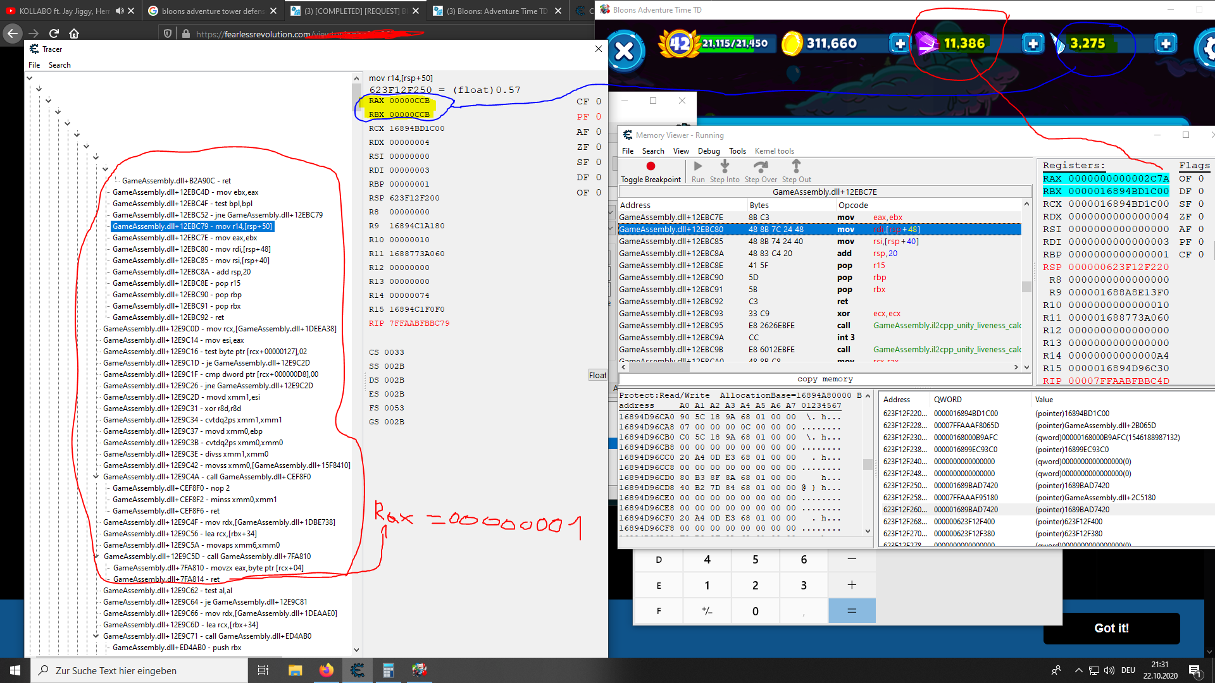The height and width of the screenshot is (683, 1215).
Task: Click the Float button beside the register panel
Action: point(597,375)
